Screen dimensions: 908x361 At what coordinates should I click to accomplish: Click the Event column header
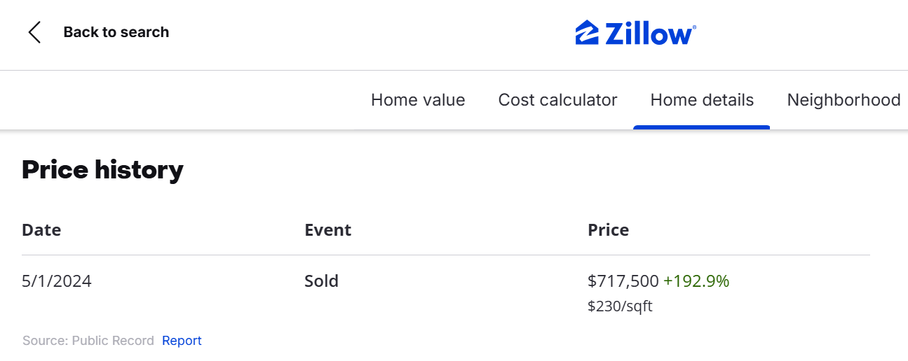pos(327,229)
